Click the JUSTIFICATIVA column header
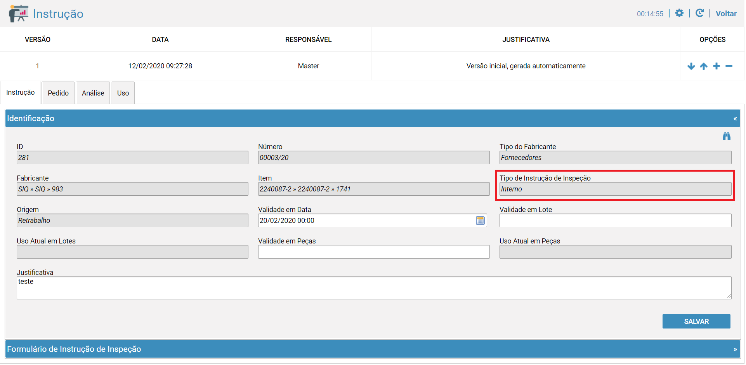746x365 pixels. 526,40
